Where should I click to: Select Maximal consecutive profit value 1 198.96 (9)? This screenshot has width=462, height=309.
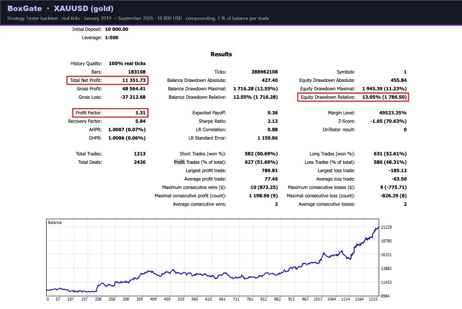[x=263, y=196]
